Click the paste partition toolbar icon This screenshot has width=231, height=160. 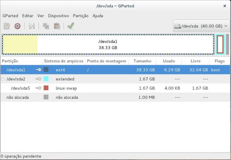tap(57, 26)
